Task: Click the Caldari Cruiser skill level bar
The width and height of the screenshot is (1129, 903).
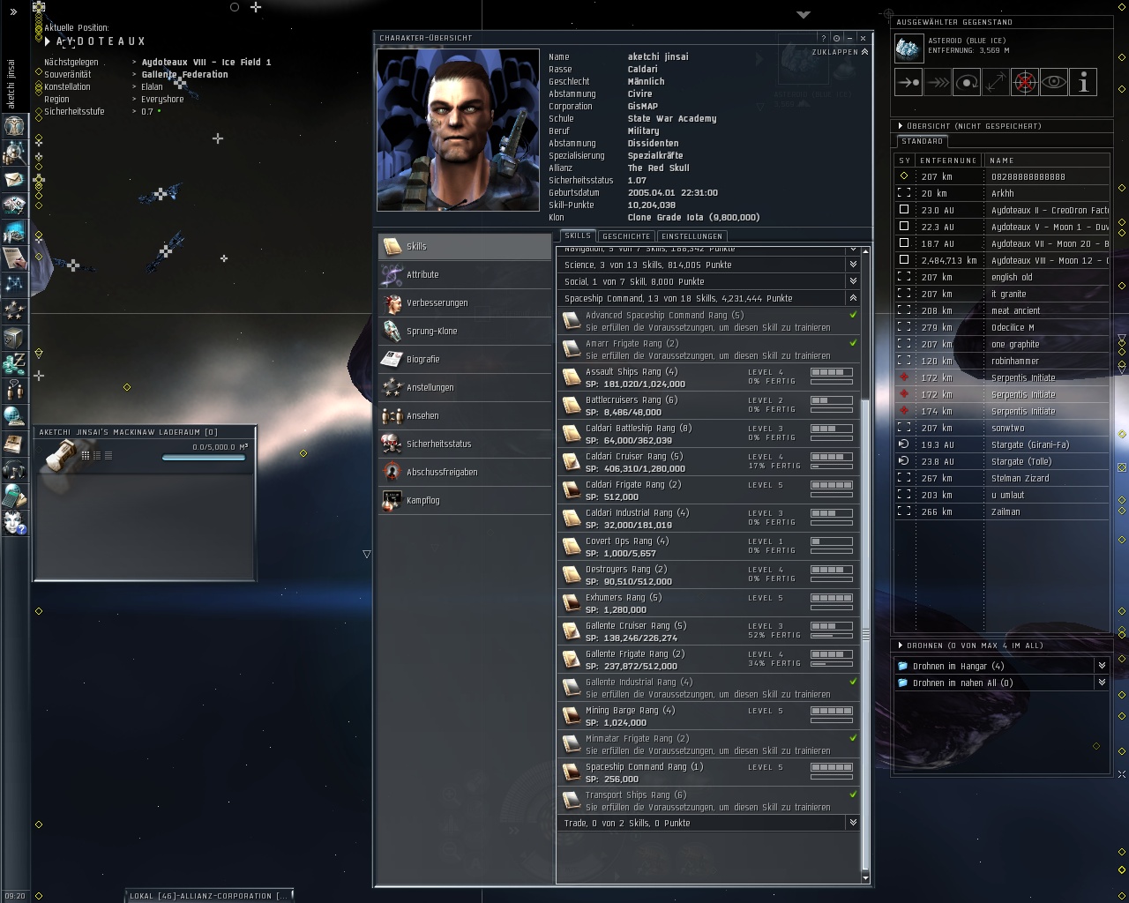Action: [831, 458]
